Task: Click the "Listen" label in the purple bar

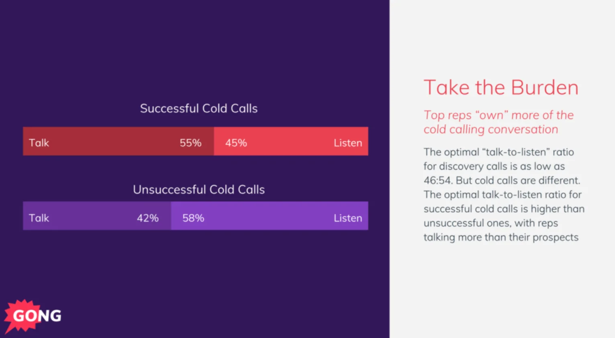Action: 348,218
